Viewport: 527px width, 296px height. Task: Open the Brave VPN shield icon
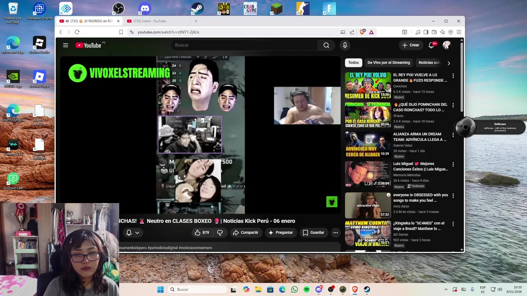coord(451,32)
